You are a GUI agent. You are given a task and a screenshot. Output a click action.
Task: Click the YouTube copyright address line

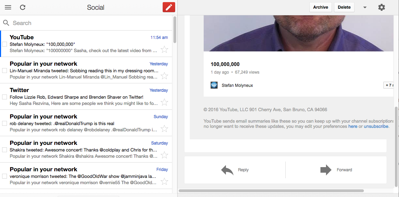point(265,110)
